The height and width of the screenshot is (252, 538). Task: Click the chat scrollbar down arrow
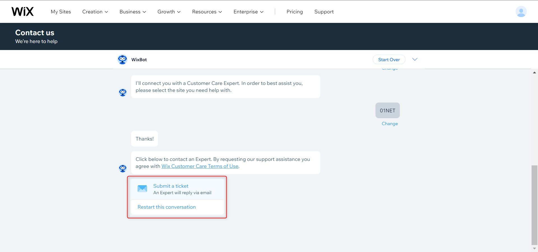pyautogui.click(x=534, y=248)
